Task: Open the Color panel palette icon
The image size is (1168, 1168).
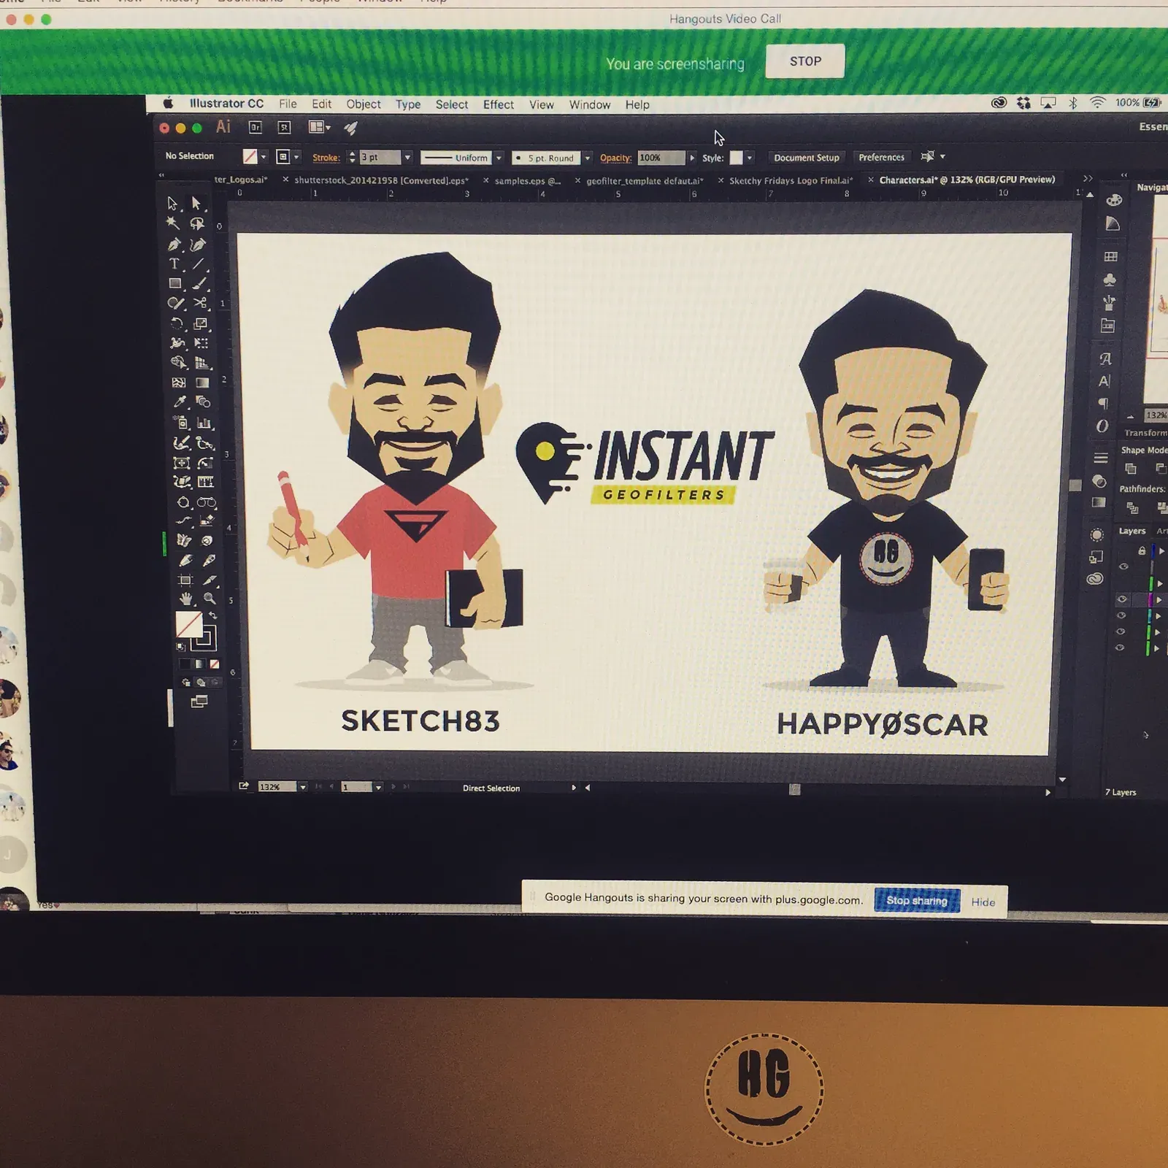Action: click(1114, 201)
